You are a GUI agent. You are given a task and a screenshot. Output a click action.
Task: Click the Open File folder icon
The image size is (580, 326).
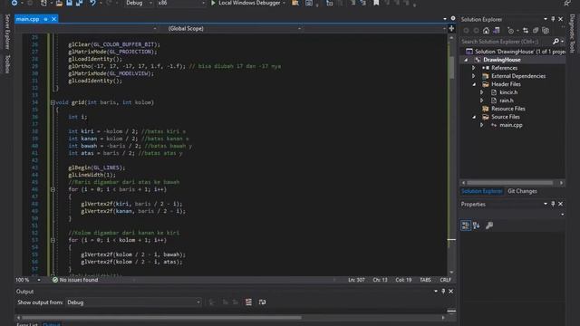click(59, 3)
